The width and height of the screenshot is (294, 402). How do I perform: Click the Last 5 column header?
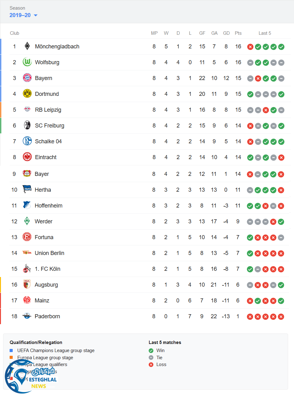[265, 33]
